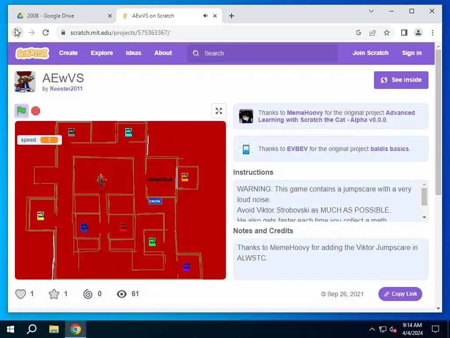Mute the tab via its speaker icon
Viewport: 450px width, 338px height.
(206, 16)
